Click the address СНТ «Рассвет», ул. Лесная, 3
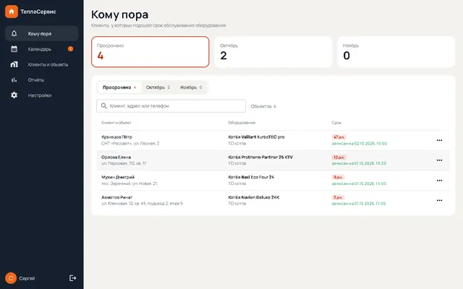Screen dimensions: 463x289 coord(130,143)
